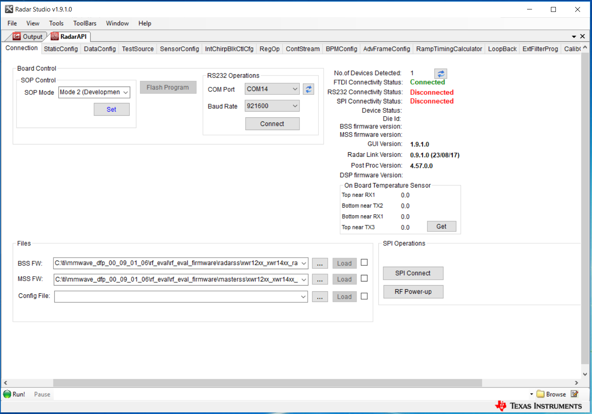Enable the BSS FW load checkbox
Screen dimensions: 592x414
point(364,263)
